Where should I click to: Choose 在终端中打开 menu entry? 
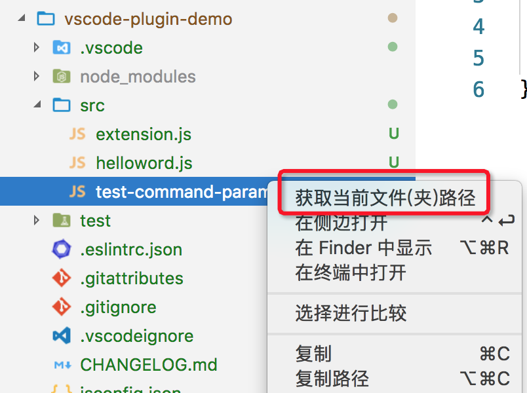tap(351, 272)
